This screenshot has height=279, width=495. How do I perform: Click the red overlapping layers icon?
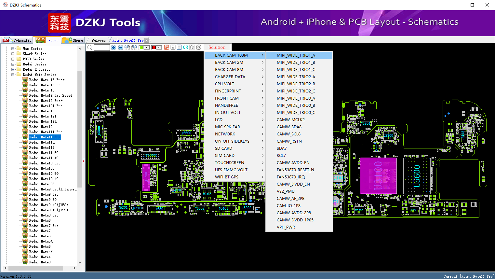tap(167, 47)
